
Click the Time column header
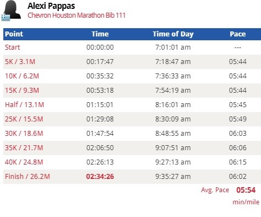pyautogui.click(x=100, y=34)
